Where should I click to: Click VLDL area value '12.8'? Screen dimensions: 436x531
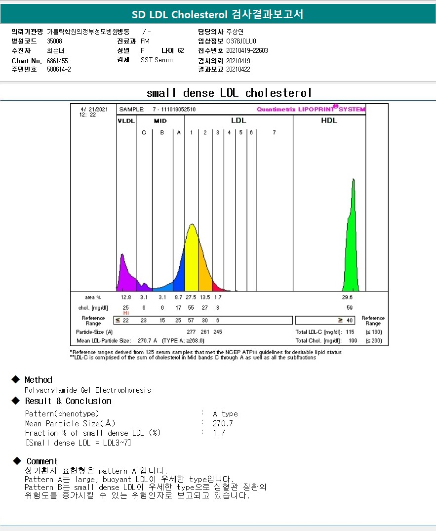[126, 297]
